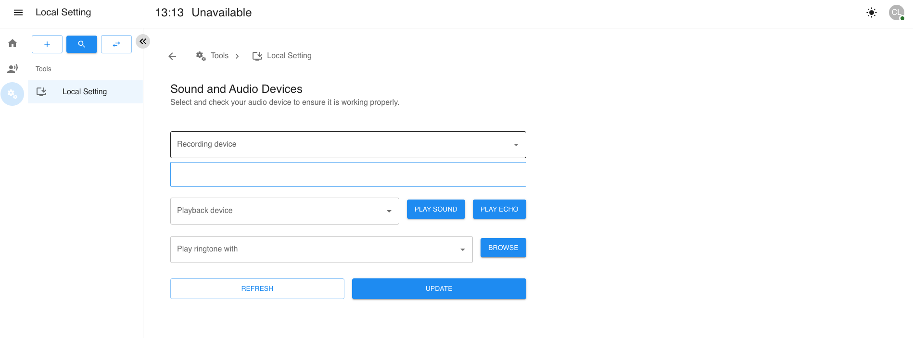Click Tools in the breadcrumb
Screen dimensions: 913x338
(x=219, y=56)
